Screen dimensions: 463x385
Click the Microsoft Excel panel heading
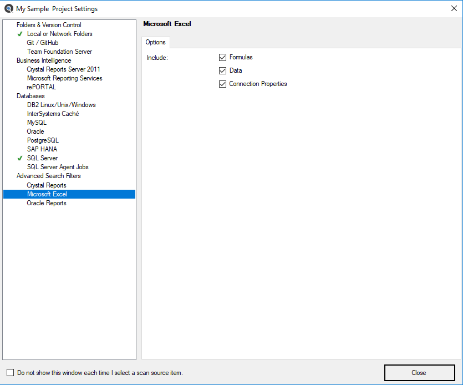point(167,24)
